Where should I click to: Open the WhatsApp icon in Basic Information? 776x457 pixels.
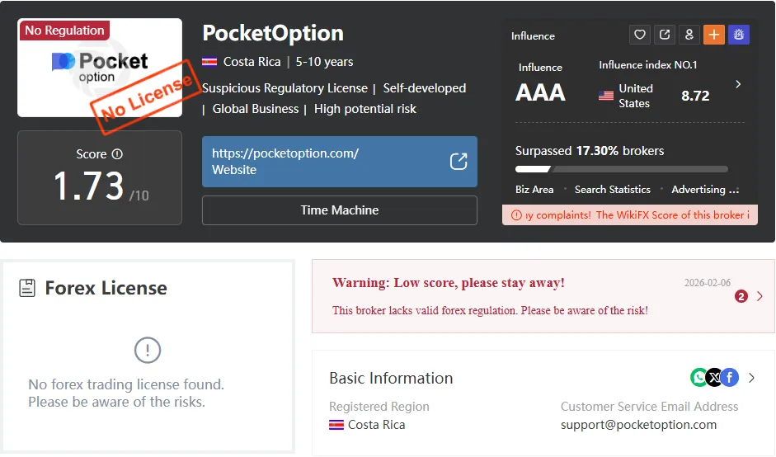698,378
